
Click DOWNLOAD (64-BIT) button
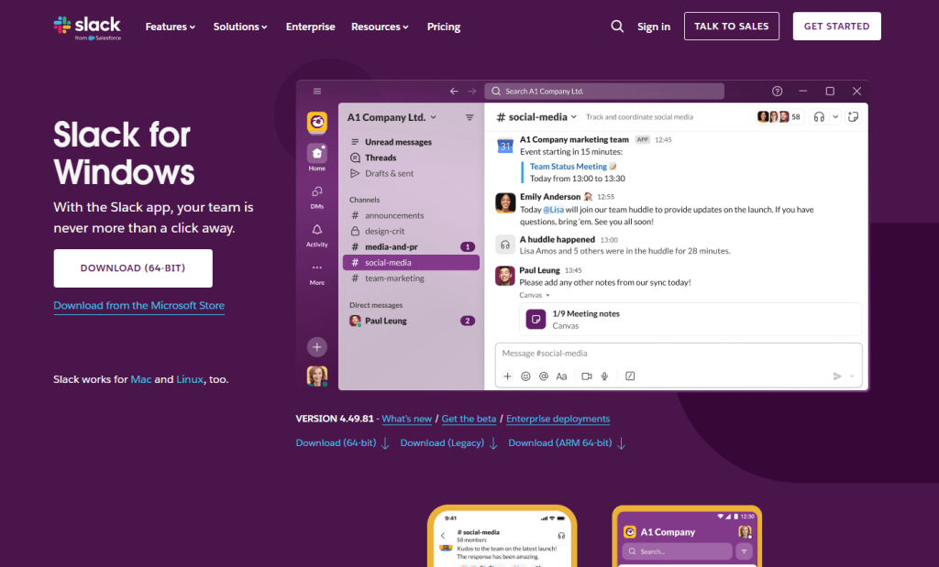tap(133, 268)
